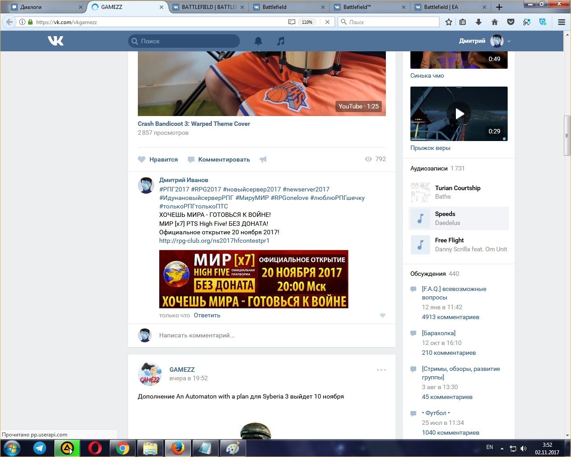Open the notifications bell icon

coord(258,41)
